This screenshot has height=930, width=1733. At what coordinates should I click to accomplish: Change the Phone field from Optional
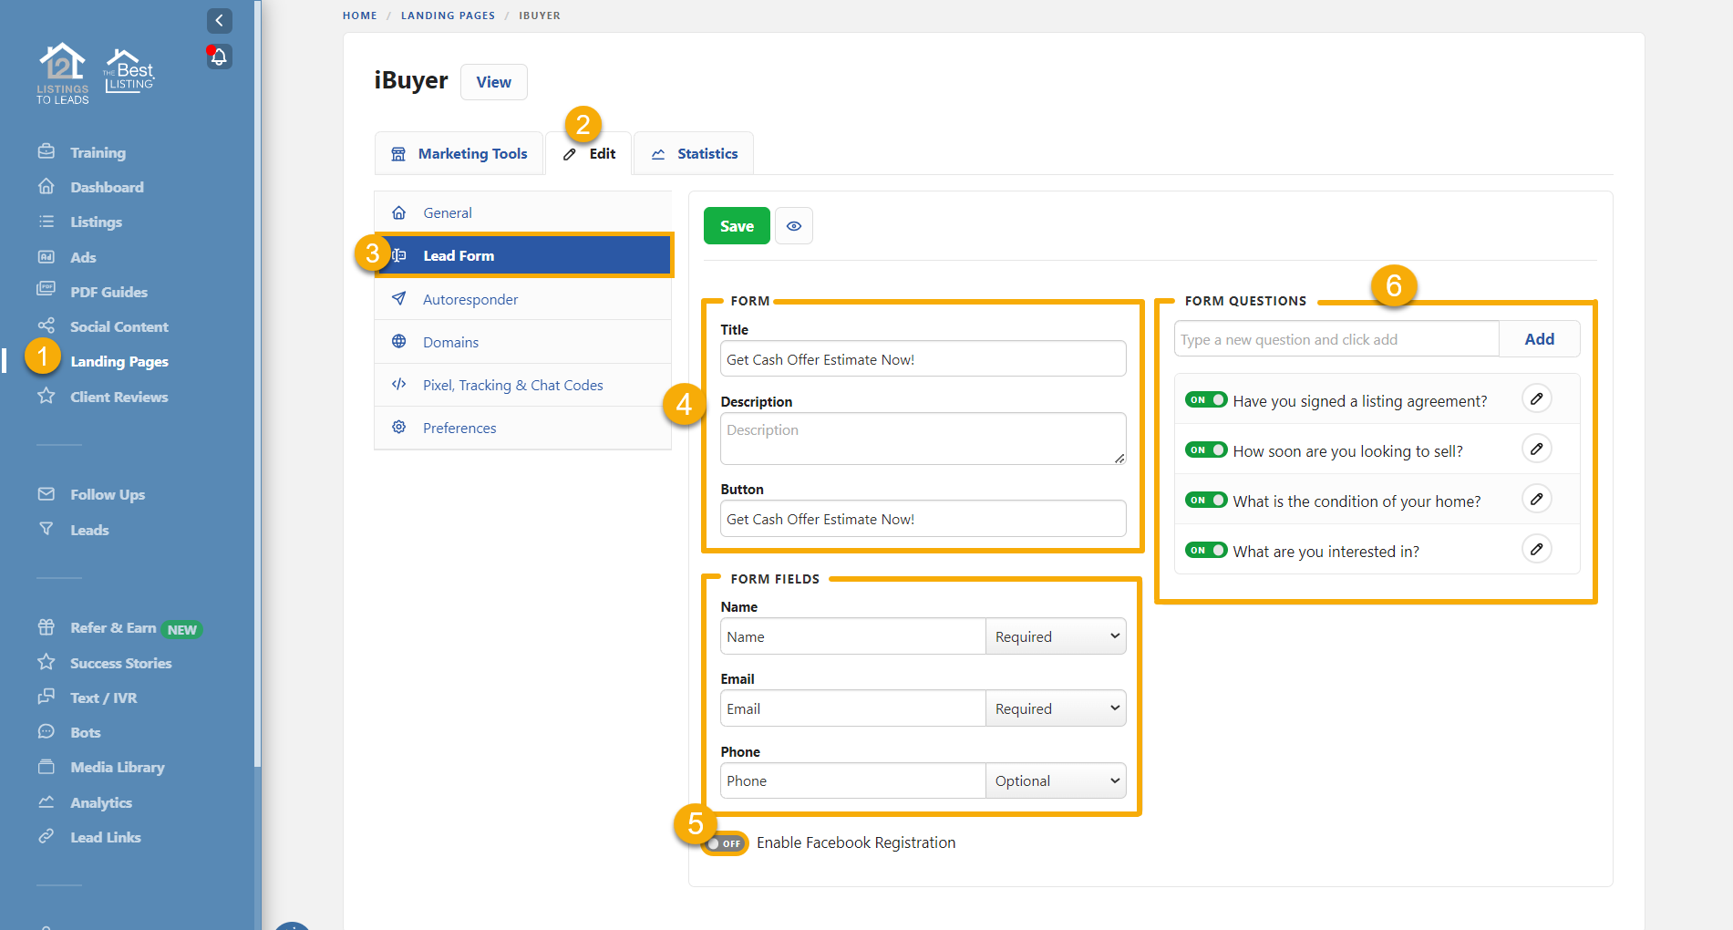click(1055, 780)
